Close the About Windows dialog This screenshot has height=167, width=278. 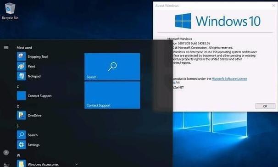[x=273, y=6]
